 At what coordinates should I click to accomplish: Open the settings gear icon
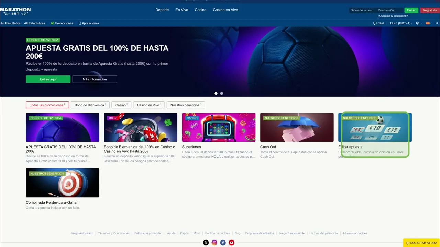[x=418, y=23]
